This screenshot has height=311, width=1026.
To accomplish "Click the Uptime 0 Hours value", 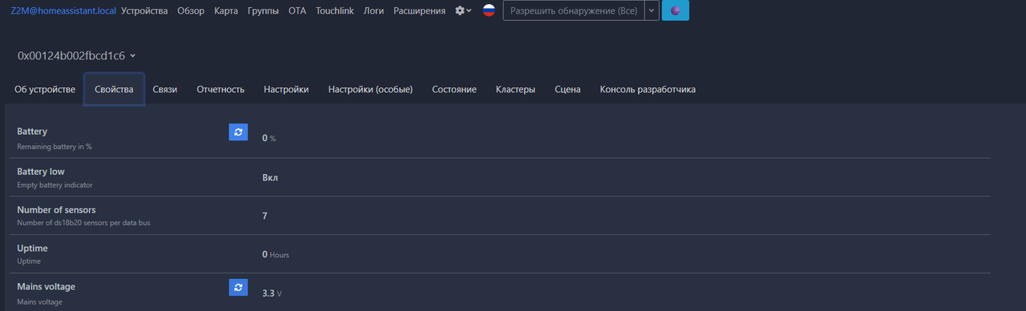I will (275, 255).
